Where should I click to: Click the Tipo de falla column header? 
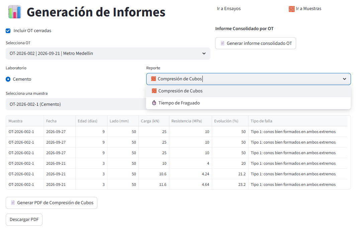click(298, 121)
